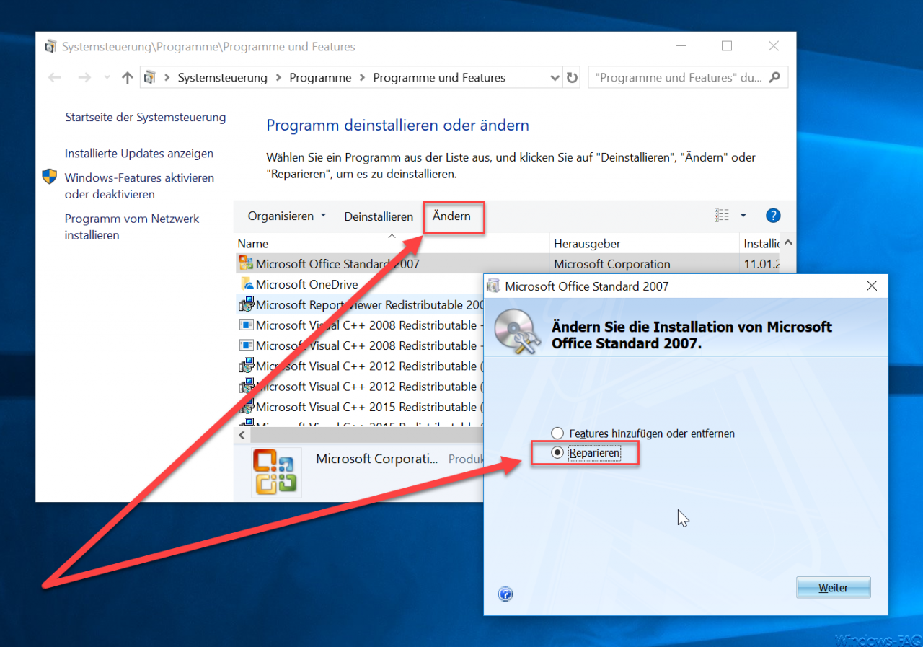
Task: Select the Microsoft OneDrive entry
Action: pos(306,284)
